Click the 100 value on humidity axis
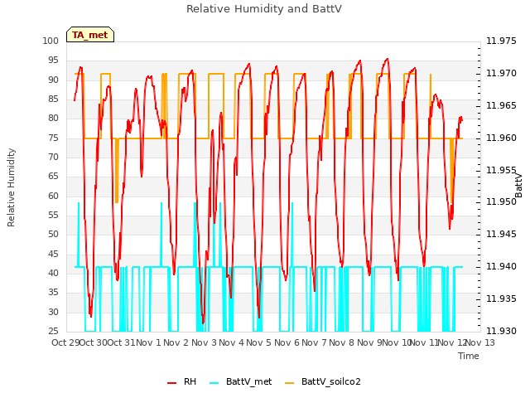This screenshot has width=530, height=398. pyautogui.click(x=51, y=41)
